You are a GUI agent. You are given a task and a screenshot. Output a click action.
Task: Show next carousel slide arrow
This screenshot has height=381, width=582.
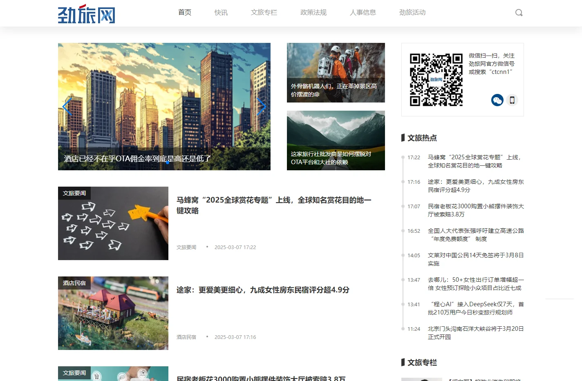coord(261,107)
